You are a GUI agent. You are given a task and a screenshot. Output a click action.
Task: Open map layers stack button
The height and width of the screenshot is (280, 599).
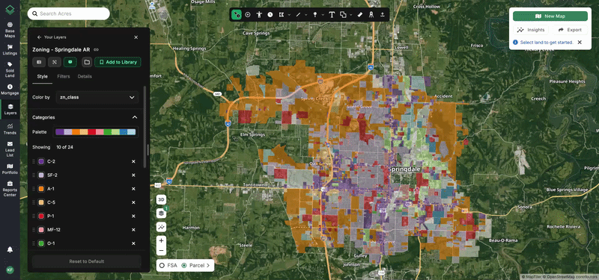coord(161,214)
